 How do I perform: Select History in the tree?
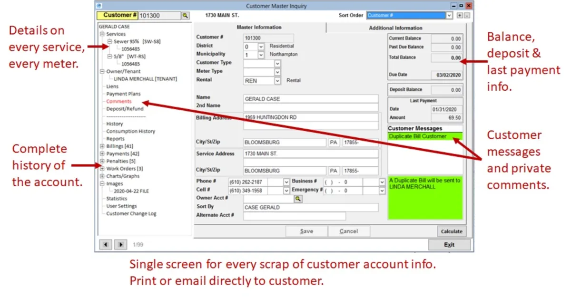pos(114,124)
